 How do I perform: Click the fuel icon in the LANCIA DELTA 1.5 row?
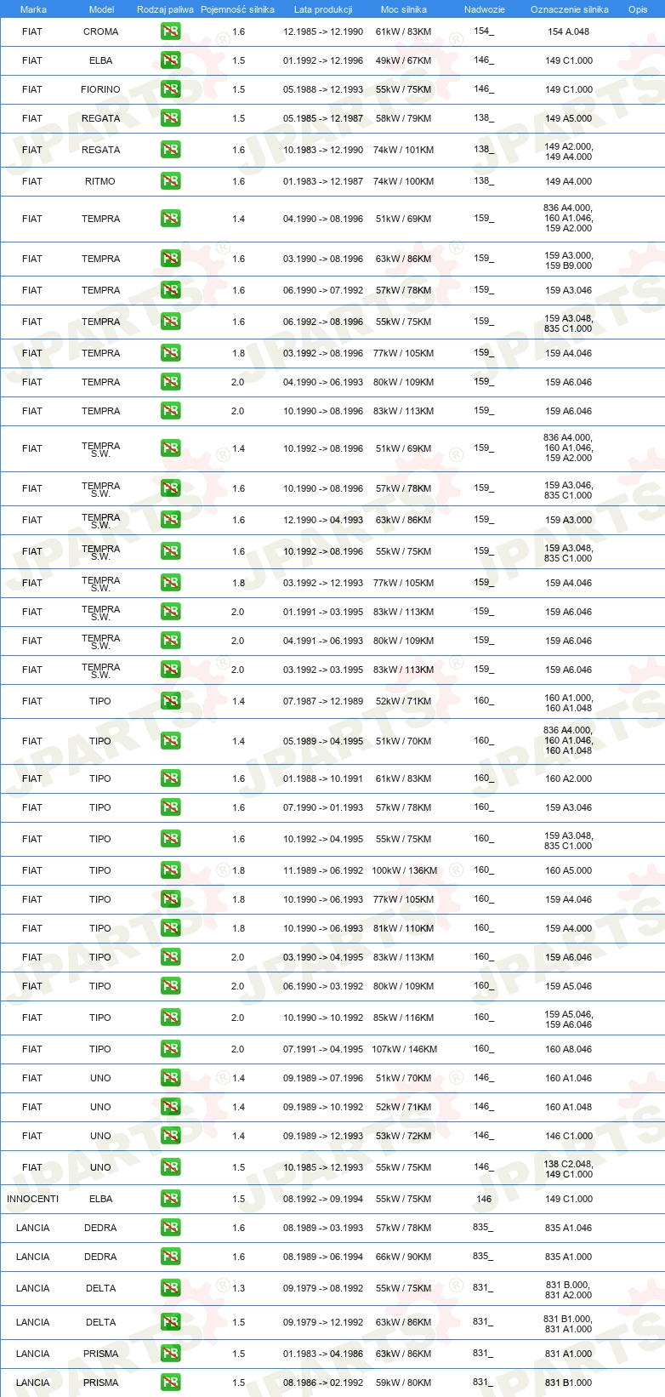171,1322
